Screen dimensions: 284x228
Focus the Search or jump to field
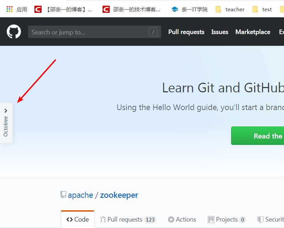(94, 32)
